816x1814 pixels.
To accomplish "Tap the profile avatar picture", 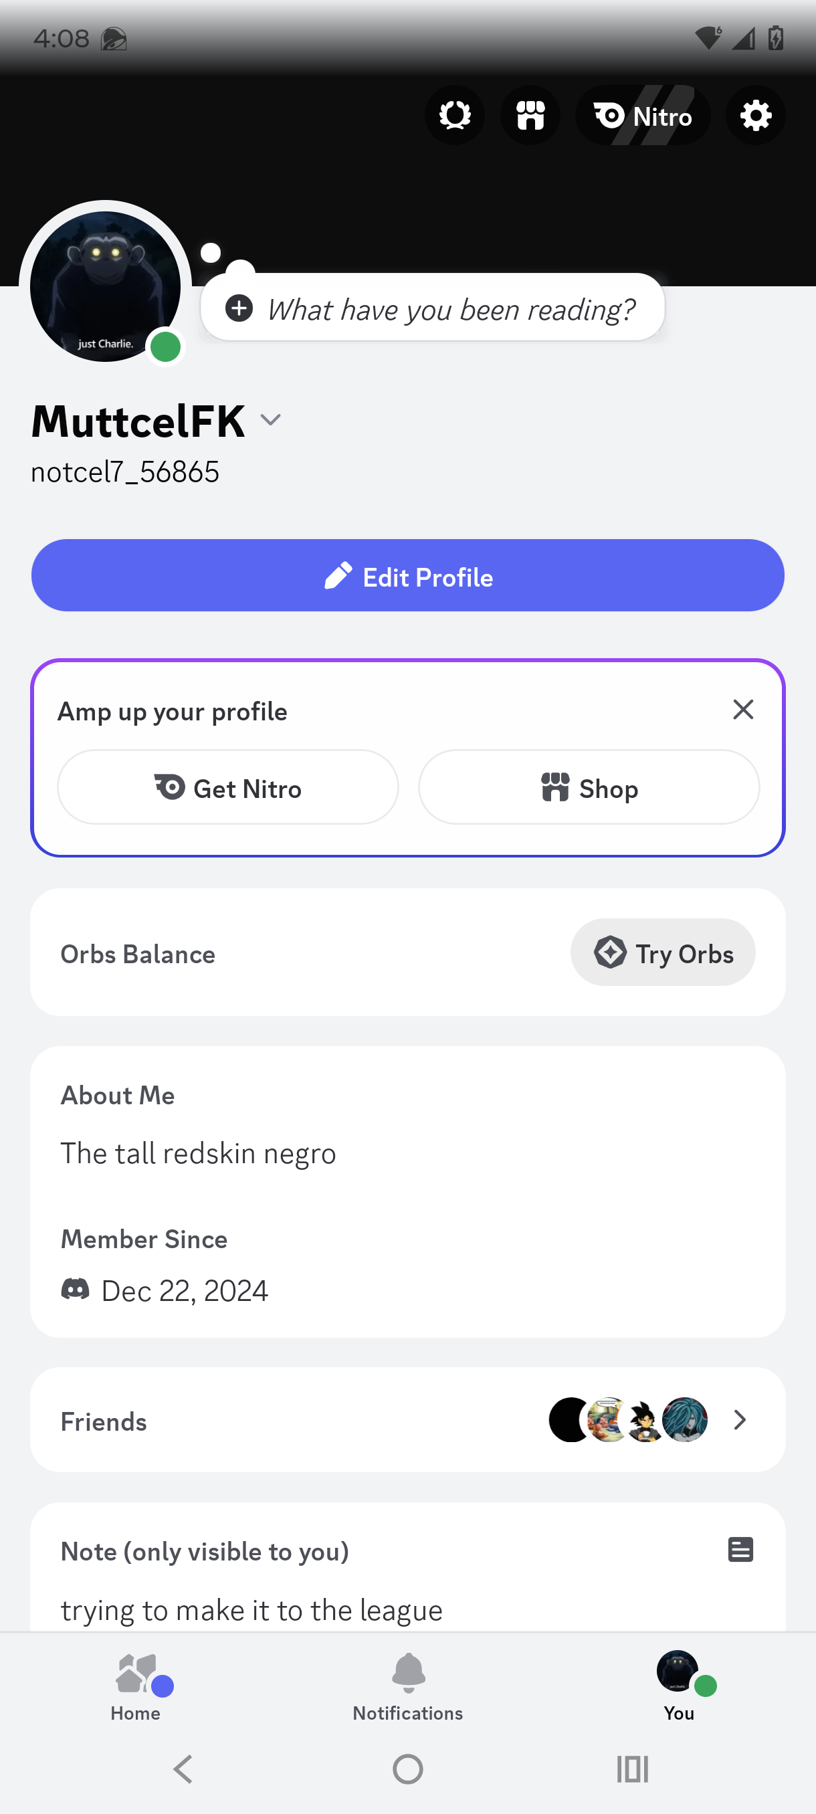I will (x=105, y=286).
